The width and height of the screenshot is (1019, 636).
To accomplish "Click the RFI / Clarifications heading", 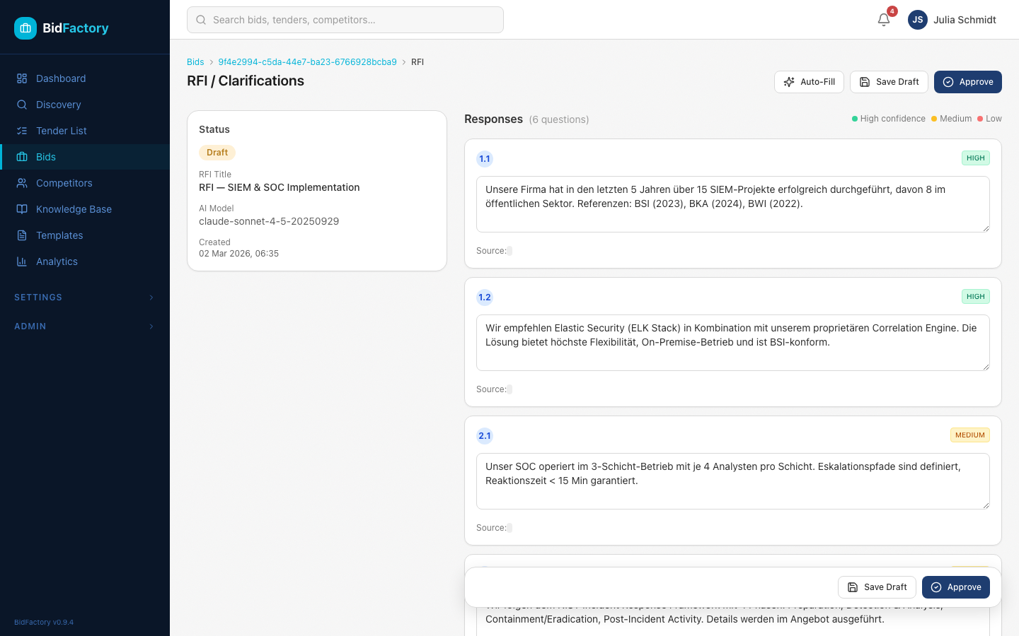I will point(246,81).
